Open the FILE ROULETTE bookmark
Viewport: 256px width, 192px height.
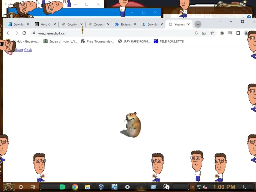pyautogui.click(x=169, y=41)
